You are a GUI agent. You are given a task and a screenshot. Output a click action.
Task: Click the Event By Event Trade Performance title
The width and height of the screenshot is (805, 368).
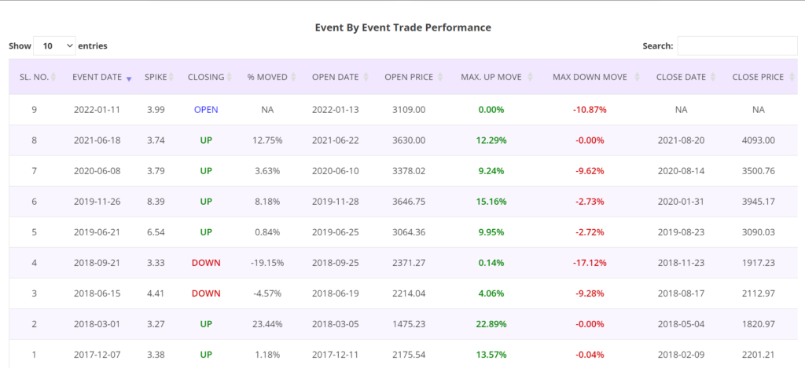(x=402, y=27)
